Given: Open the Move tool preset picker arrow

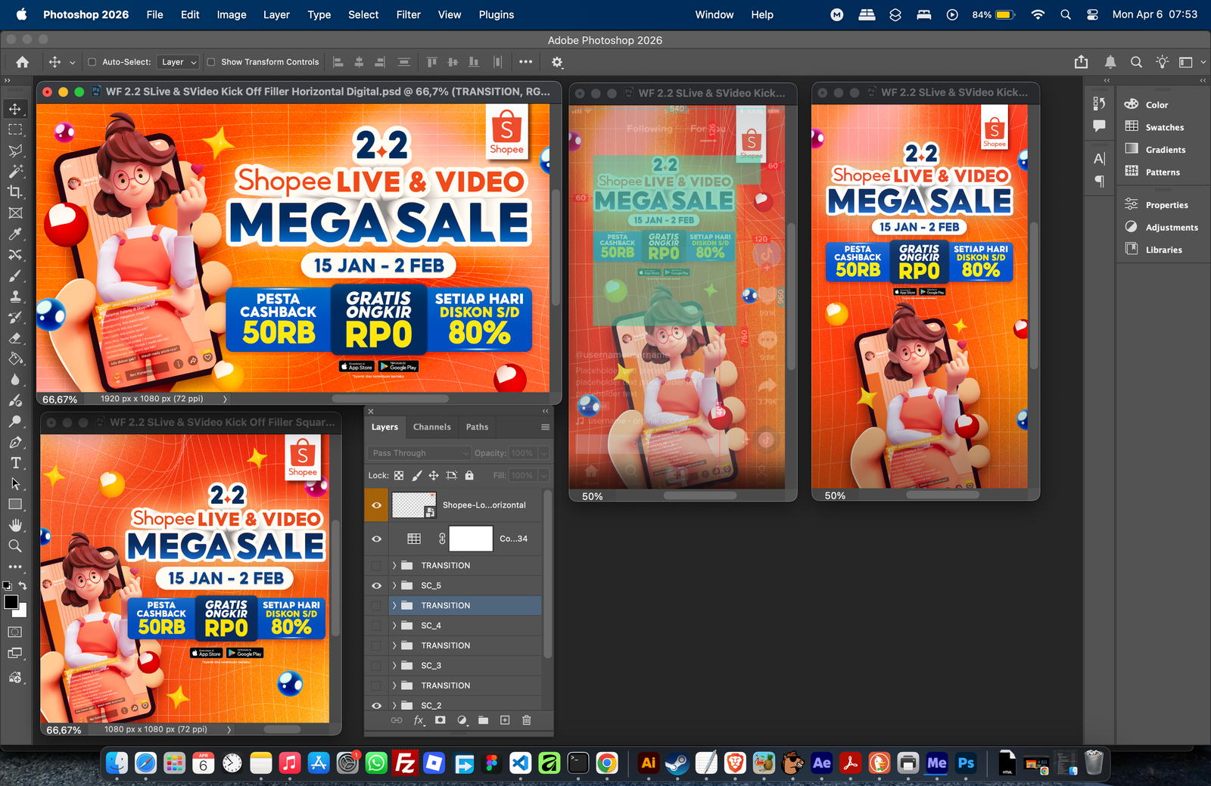Looking at the screenshot, I should point(73,62).
